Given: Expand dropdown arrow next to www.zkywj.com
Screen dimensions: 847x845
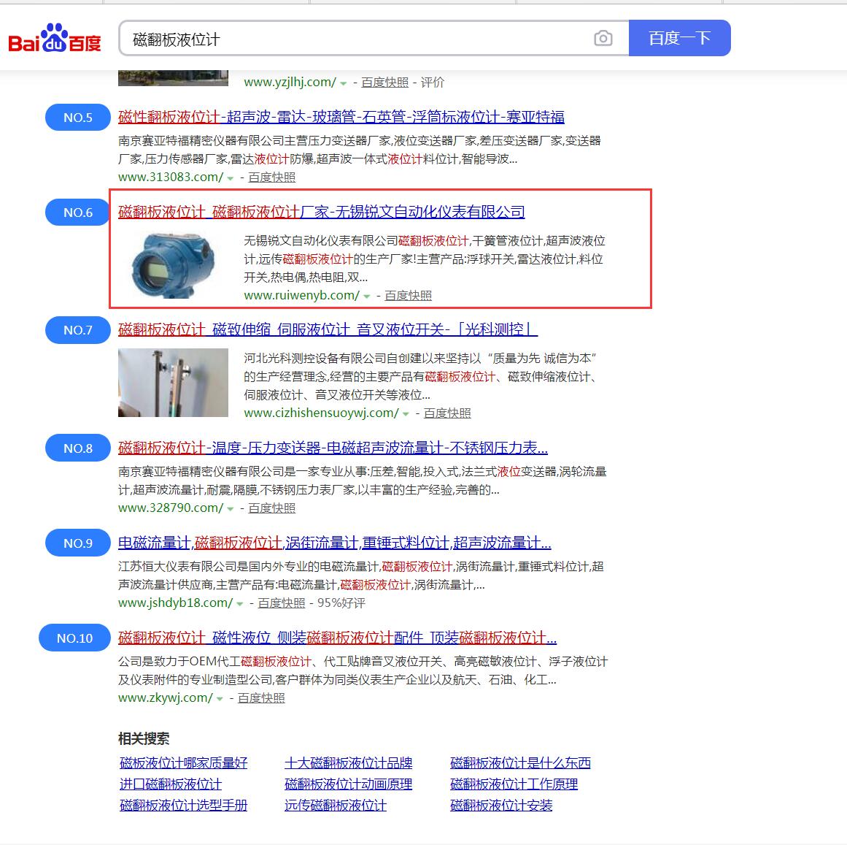Looking at the screenshot, I should tap(220, 699).
